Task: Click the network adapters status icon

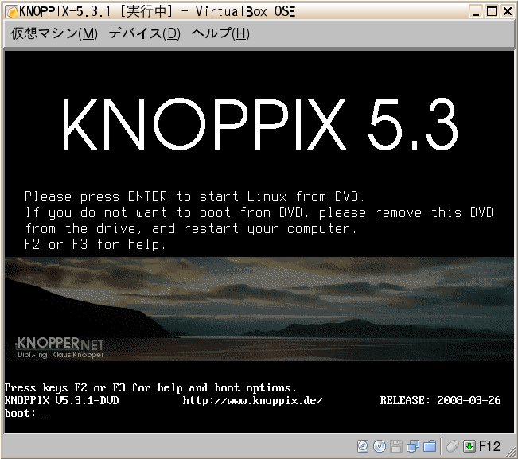Action: point(413,446)
